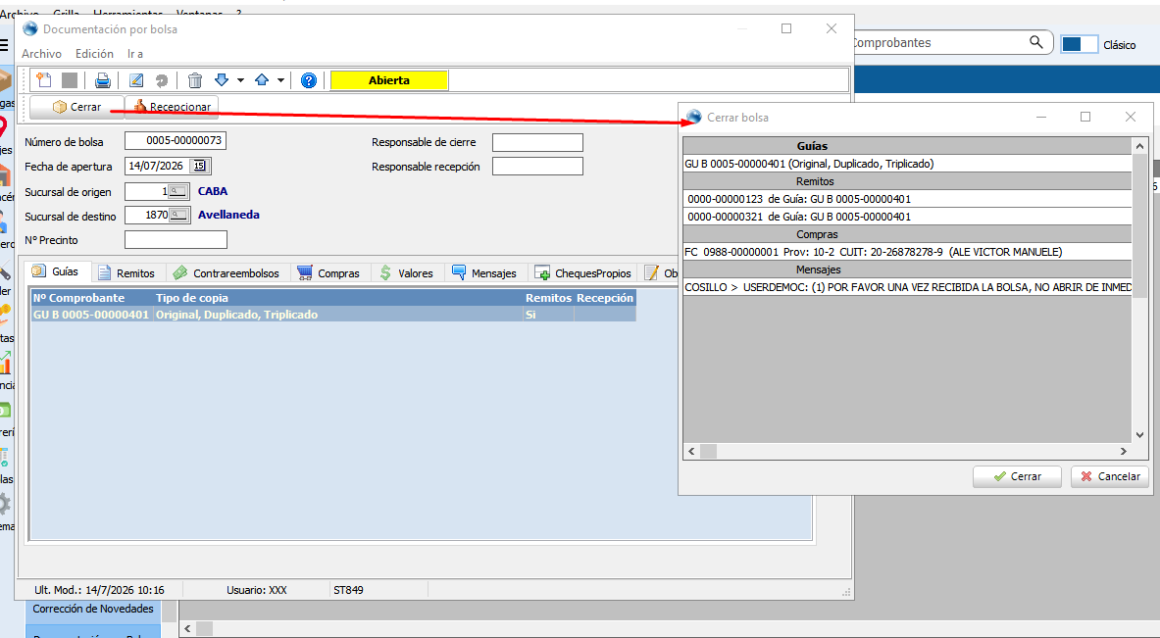Click the Nº Precinto input field
Screen dimensions: 1160x638
177,239
